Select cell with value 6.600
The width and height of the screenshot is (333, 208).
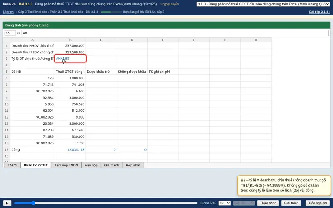[x=70, y=91]
